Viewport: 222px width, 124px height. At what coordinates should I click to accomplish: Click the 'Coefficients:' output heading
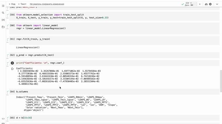tap(25, 68)
